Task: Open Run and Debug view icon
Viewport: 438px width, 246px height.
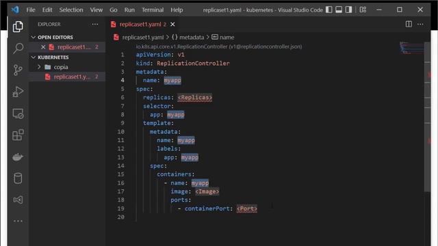Action: pos(18,92)
